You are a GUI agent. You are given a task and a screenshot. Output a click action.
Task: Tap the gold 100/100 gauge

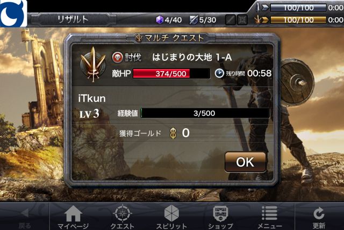[298, 20]
